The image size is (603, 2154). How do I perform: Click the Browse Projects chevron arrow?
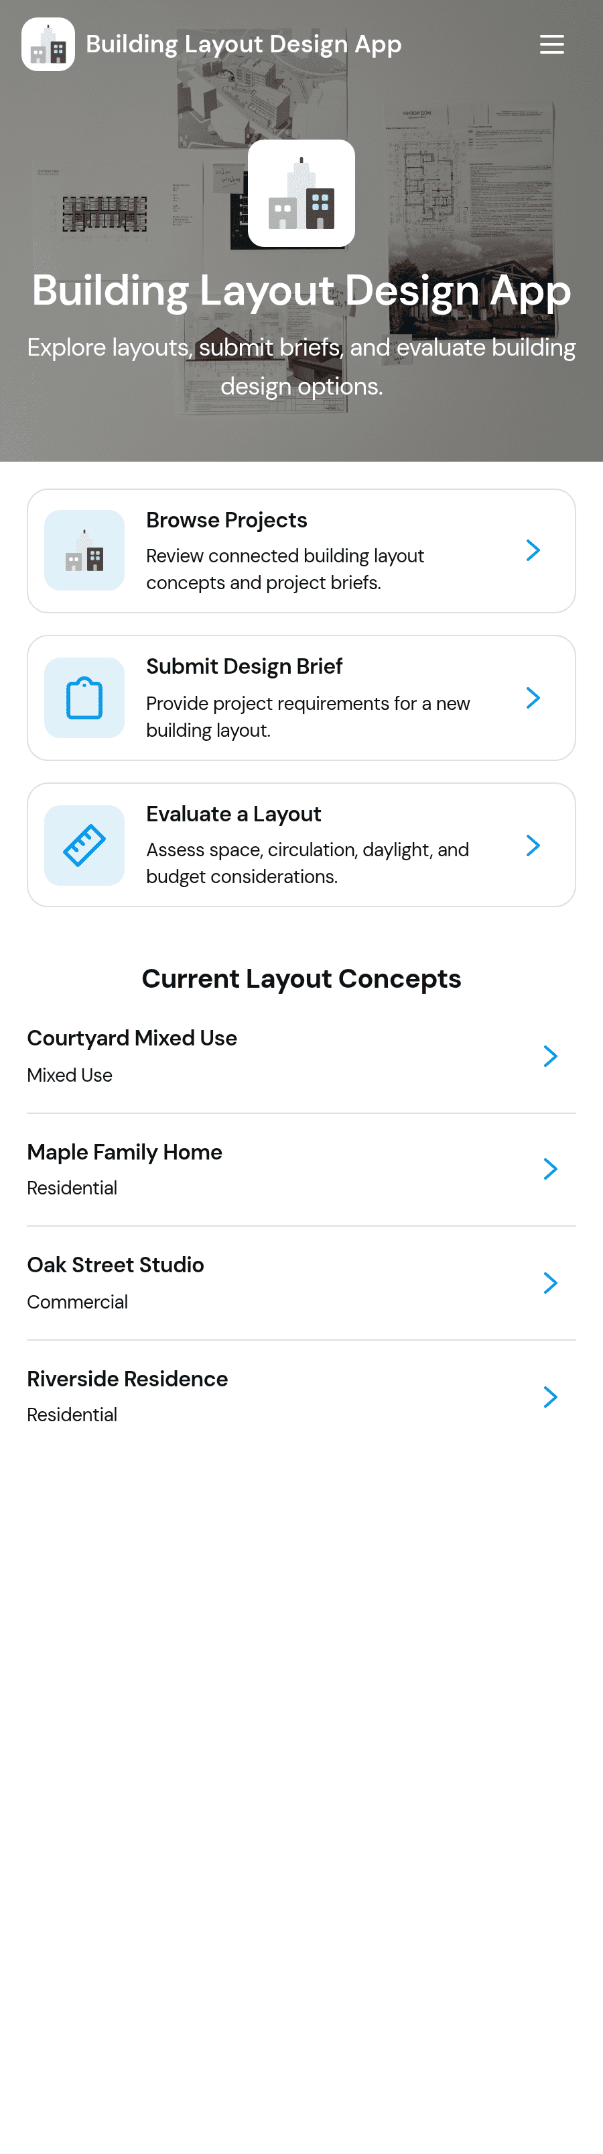(x=533, y=550)
